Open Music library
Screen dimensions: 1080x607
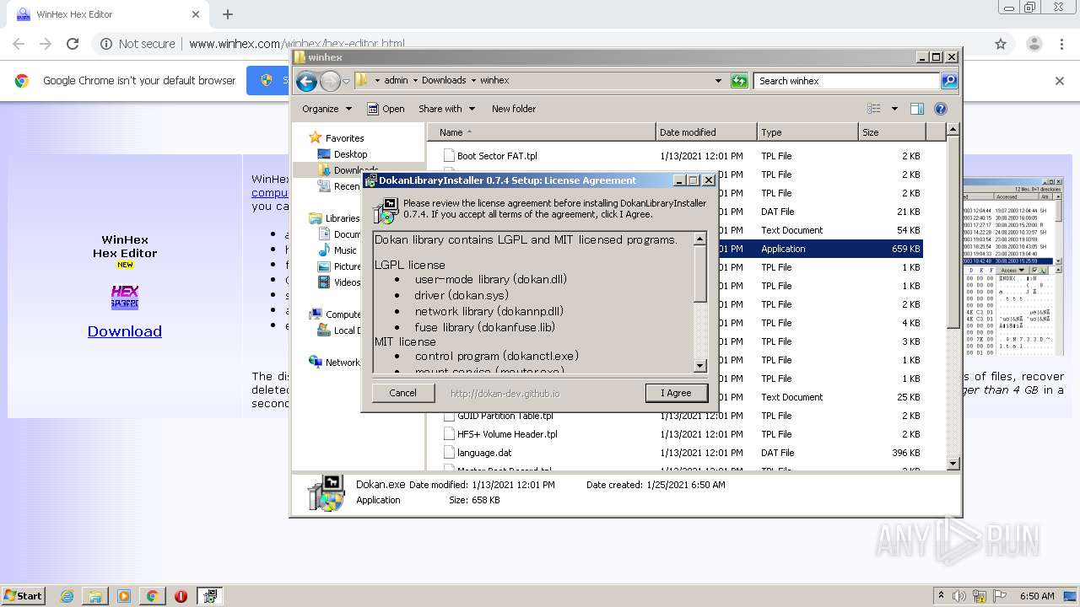(x=345, y=250)
